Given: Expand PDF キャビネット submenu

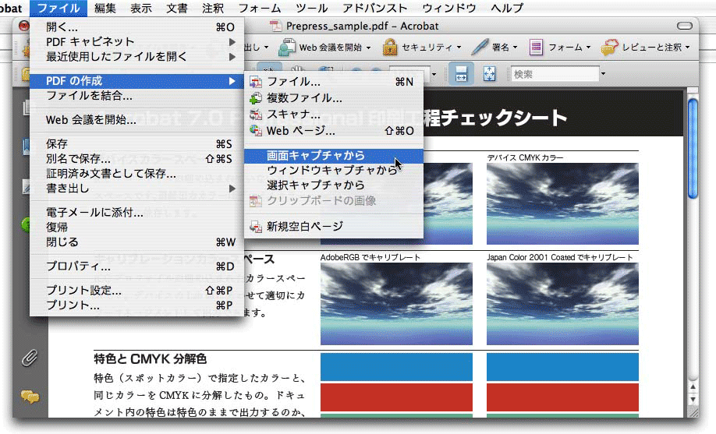Looking at the screenshot, I should point(136,41).
